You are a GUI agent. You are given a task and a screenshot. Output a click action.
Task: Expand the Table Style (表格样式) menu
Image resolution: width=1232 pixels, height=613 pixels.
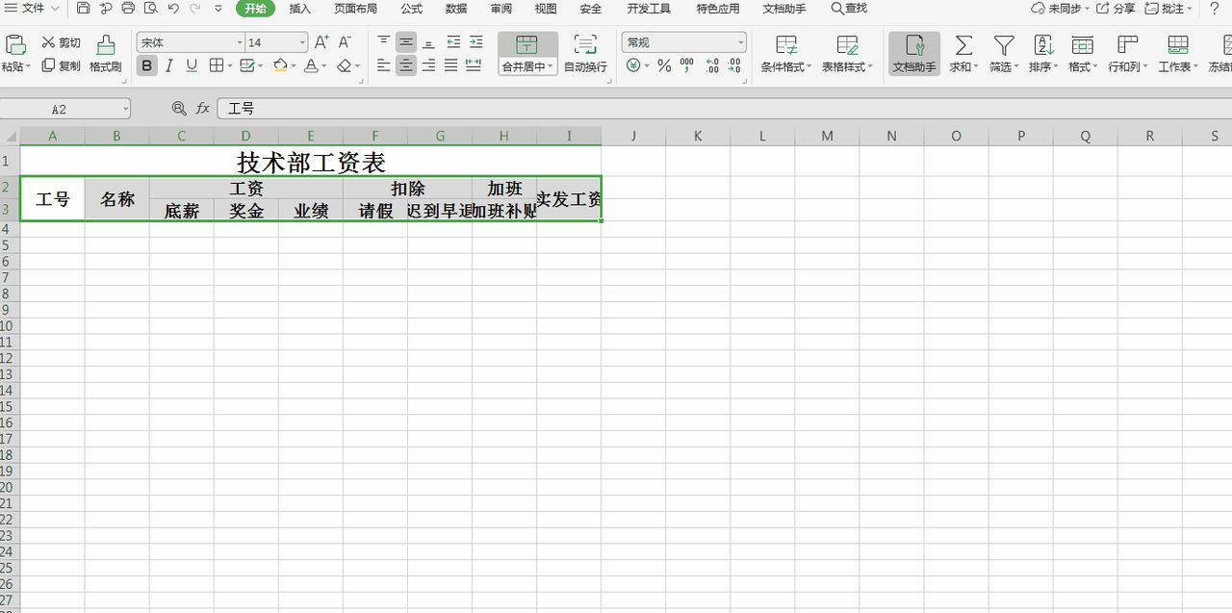tap(847, 66)
